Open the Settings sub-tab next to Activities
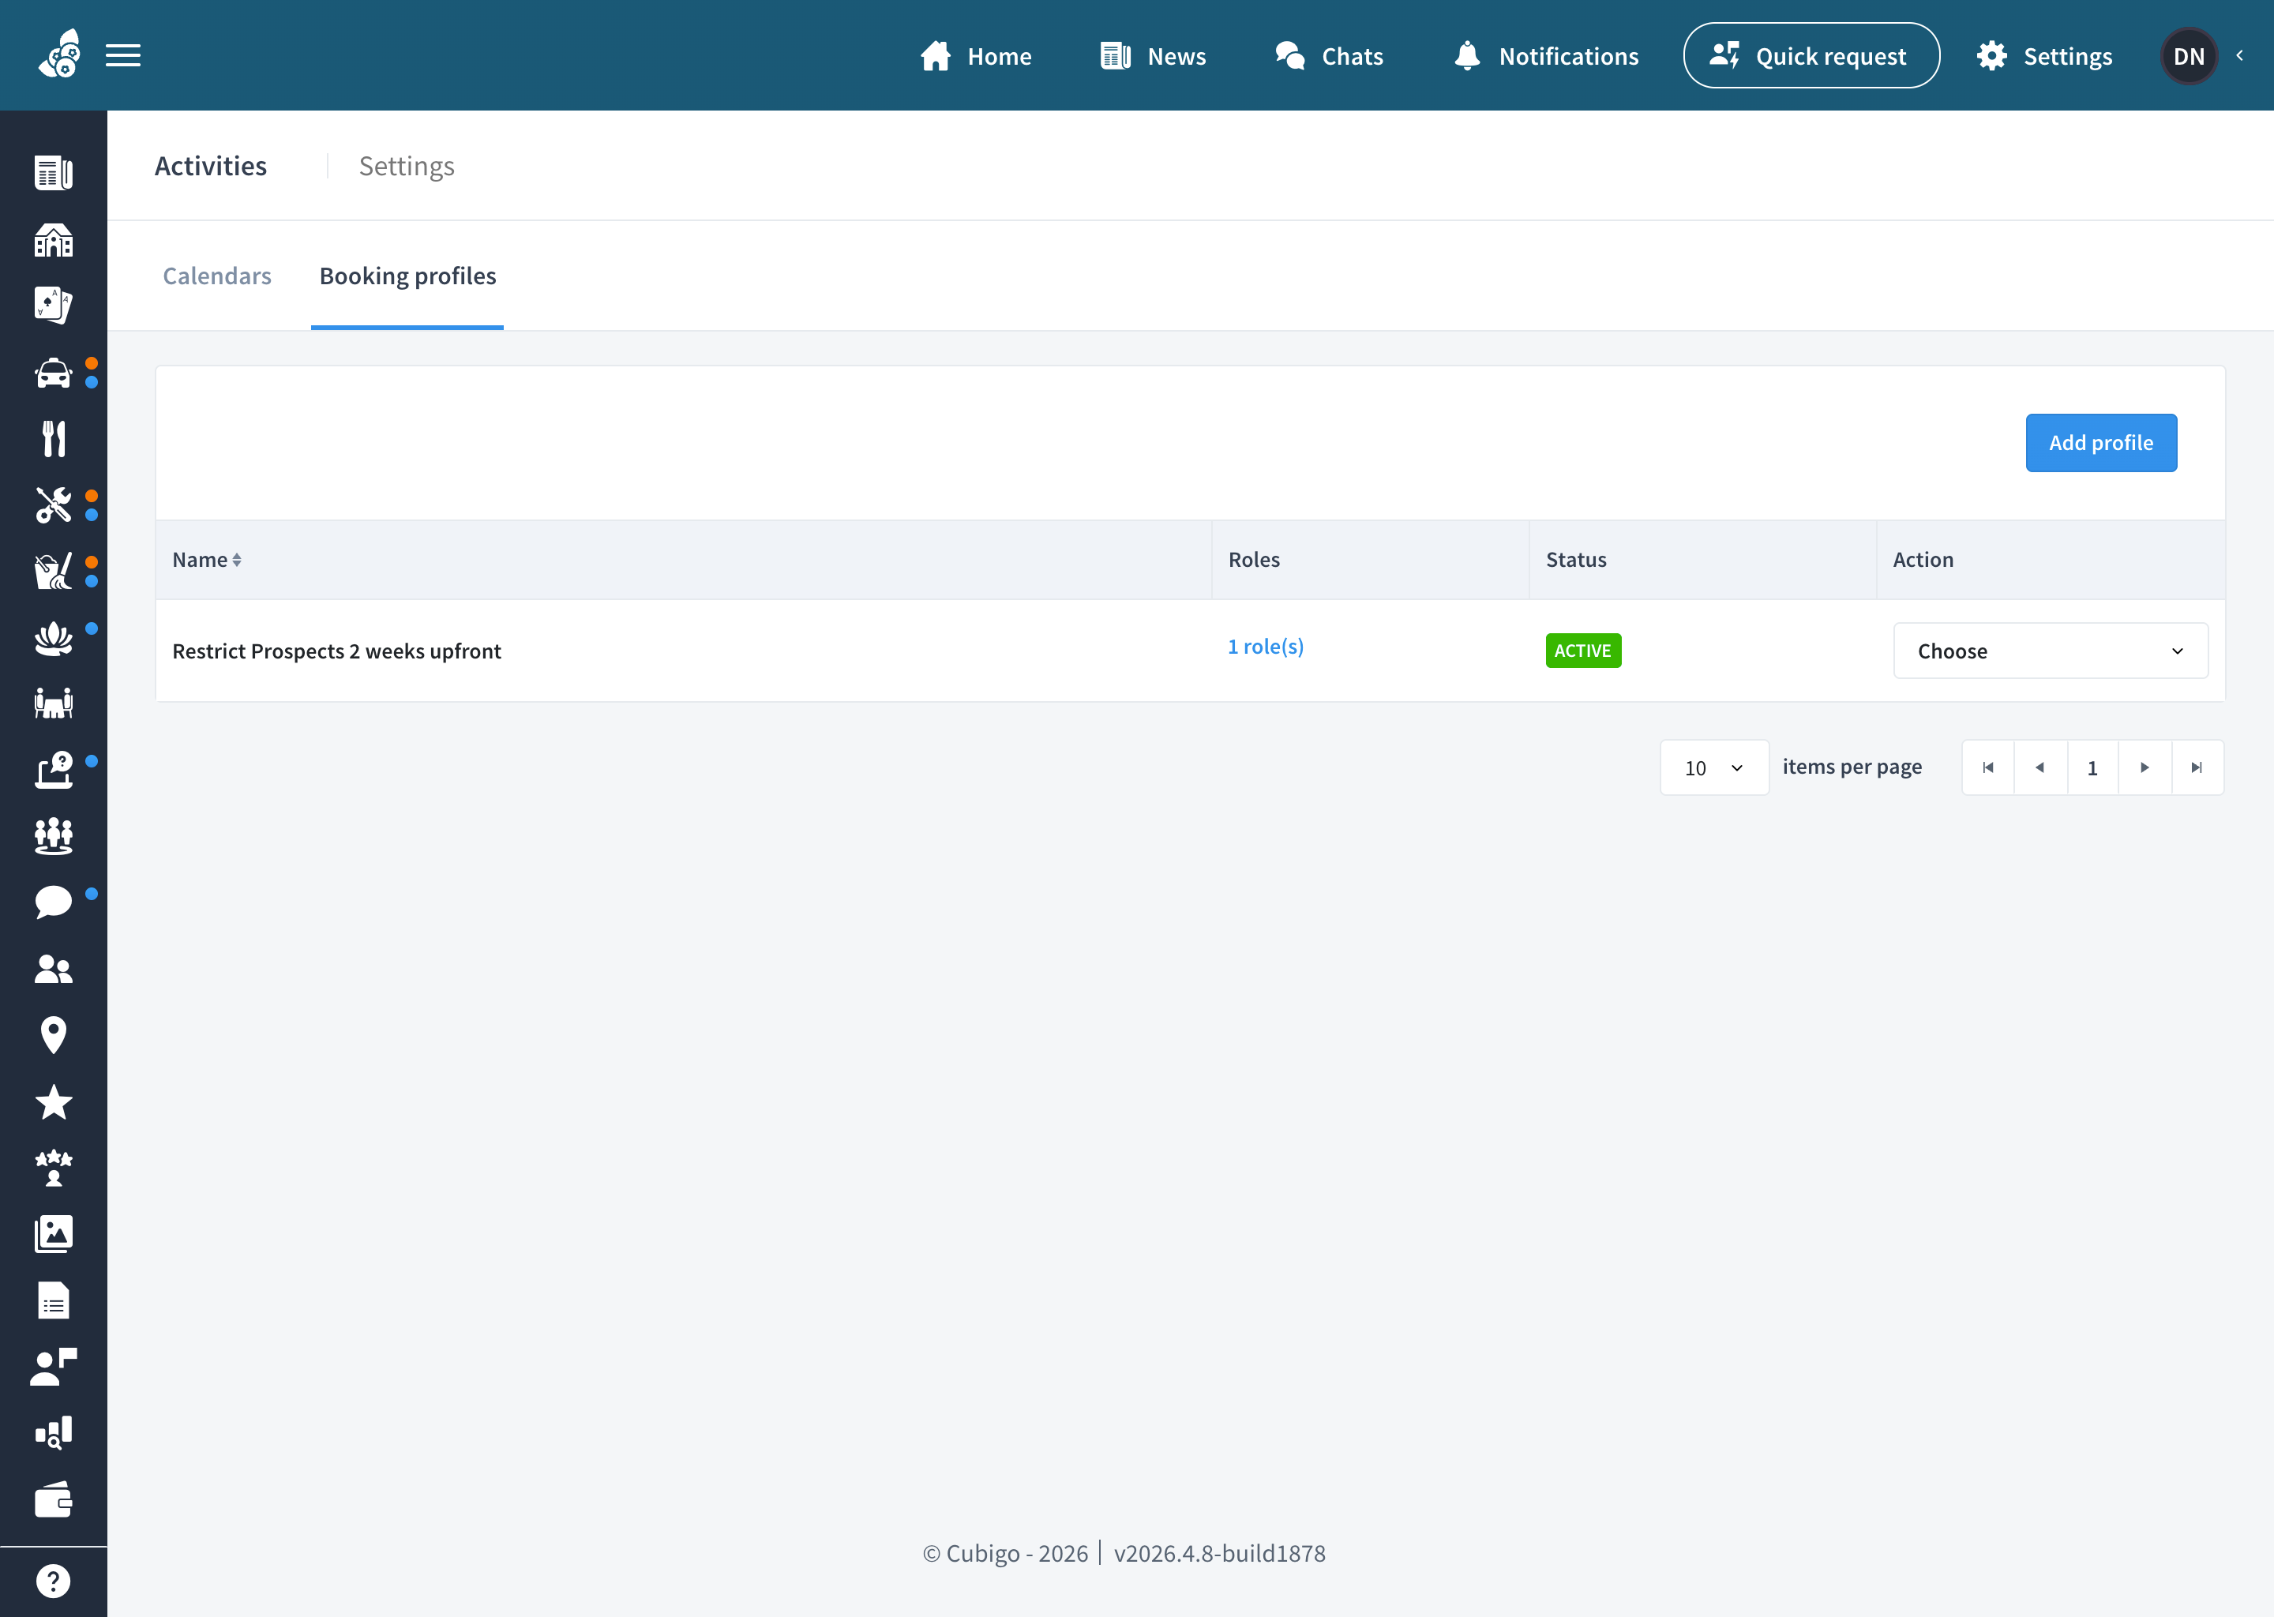Image resolution: width=2274 pixels, height=1617 pixels. click(x=406, y=167)
